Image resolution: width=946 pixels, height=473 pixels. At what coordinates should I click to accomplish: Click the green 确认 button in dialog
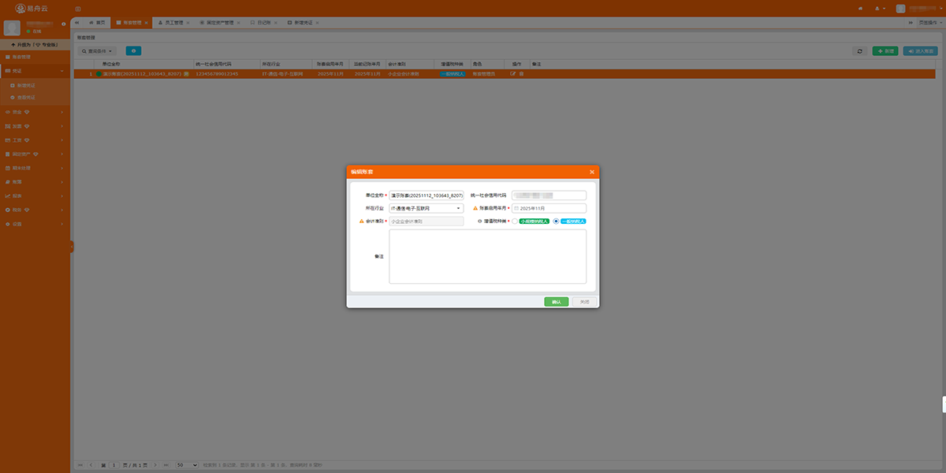tap(556, 302)
